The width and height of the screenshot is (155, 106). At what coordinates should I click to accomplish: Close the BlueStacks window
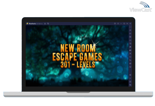click(127, 24)
